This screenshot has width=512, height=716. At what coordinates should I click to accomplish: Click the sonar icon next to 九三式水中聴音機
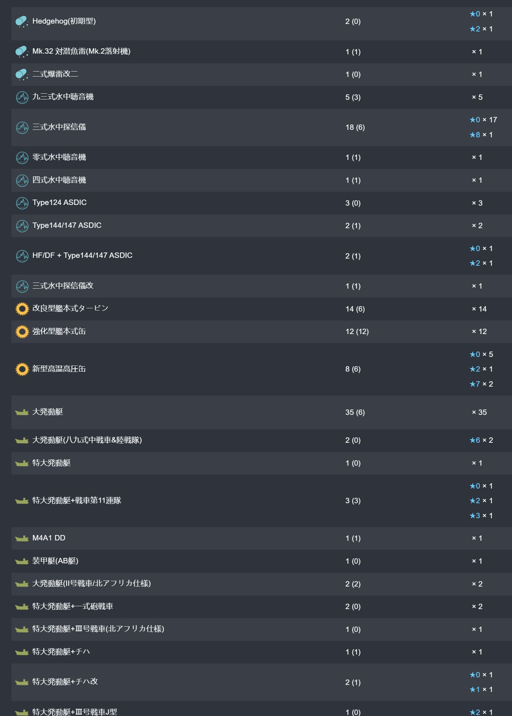click(22, 97)
